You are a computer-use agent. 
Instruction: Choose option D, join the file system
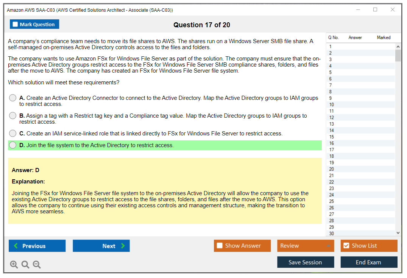pos(13,145)
